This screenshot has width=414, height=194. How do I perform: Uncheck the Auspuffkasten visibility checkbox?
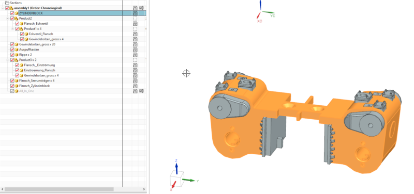pos(12,50)
